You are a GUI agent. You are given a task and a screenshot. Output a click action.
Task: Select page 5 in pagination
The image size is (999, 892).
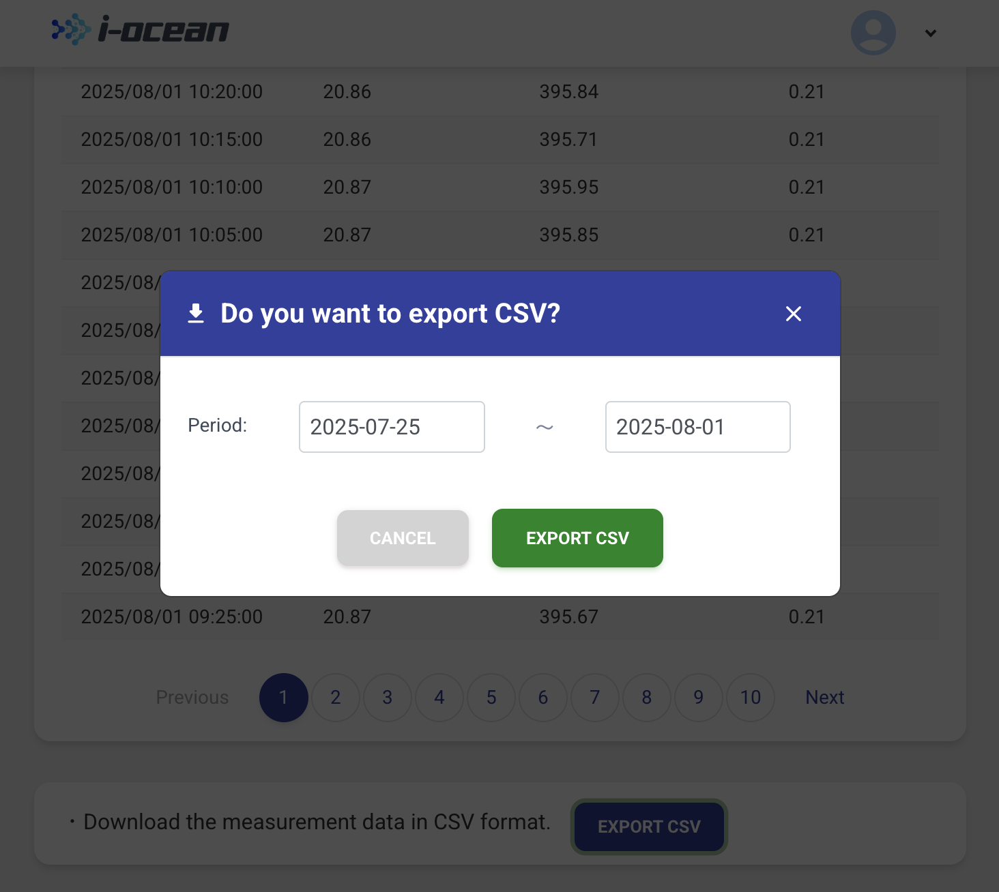(491, 698)
